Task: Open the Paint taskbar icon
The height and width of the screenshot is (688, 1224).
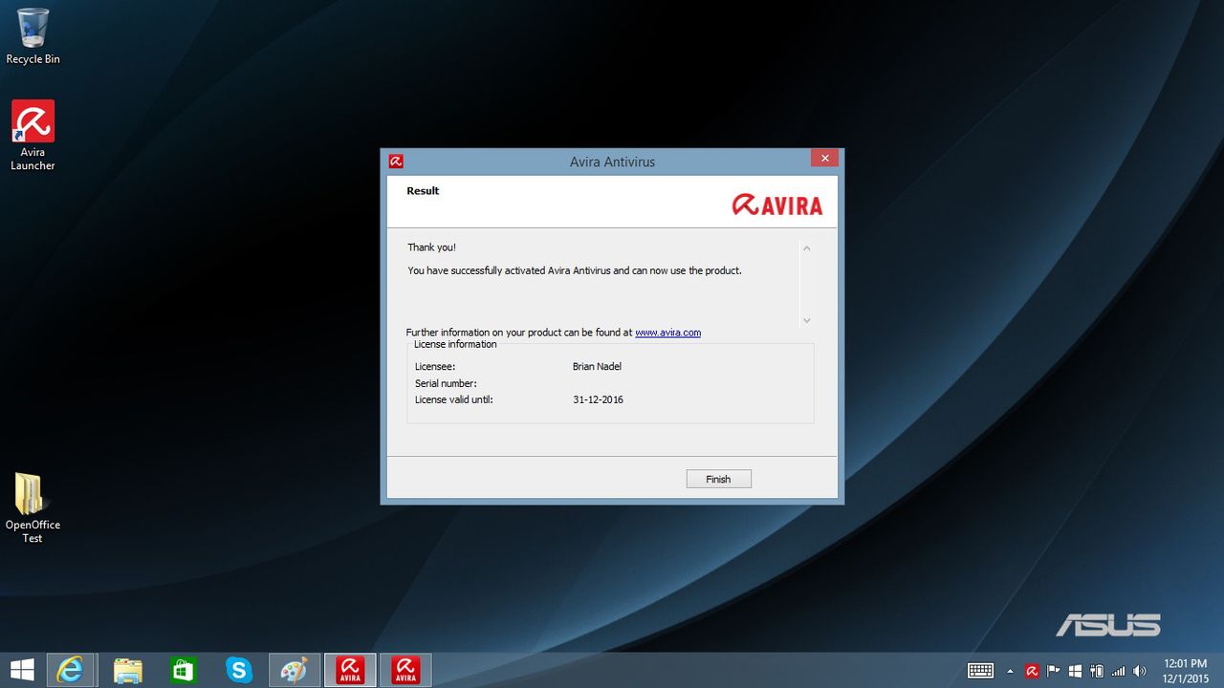Action: point(294,670)
